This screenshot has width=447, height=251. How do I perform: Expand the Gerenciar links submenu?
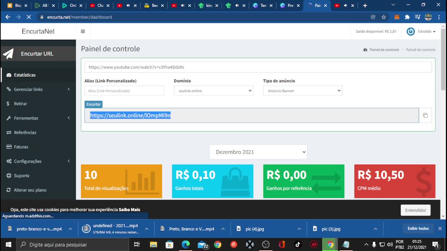pos(69,89)
